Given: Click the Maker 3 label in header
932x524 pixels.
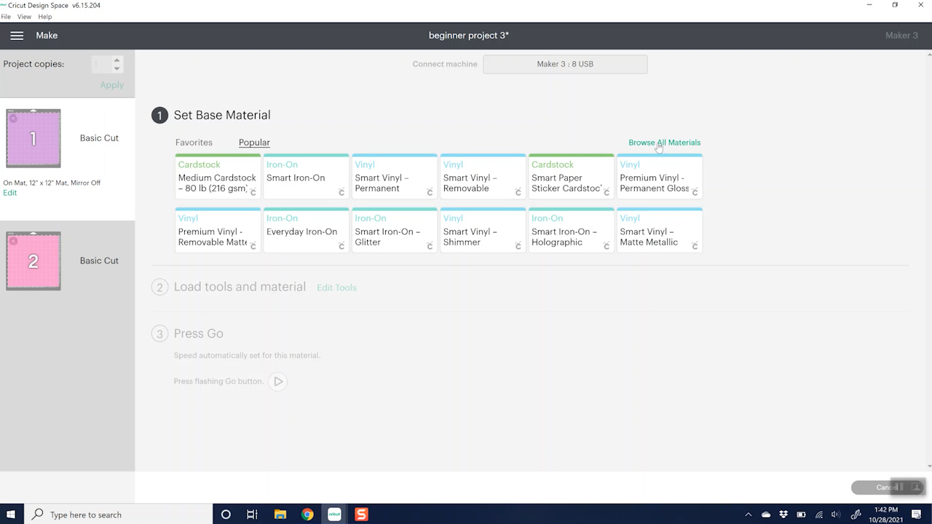Looking at the screenshot, I should (x=901, y=36).
